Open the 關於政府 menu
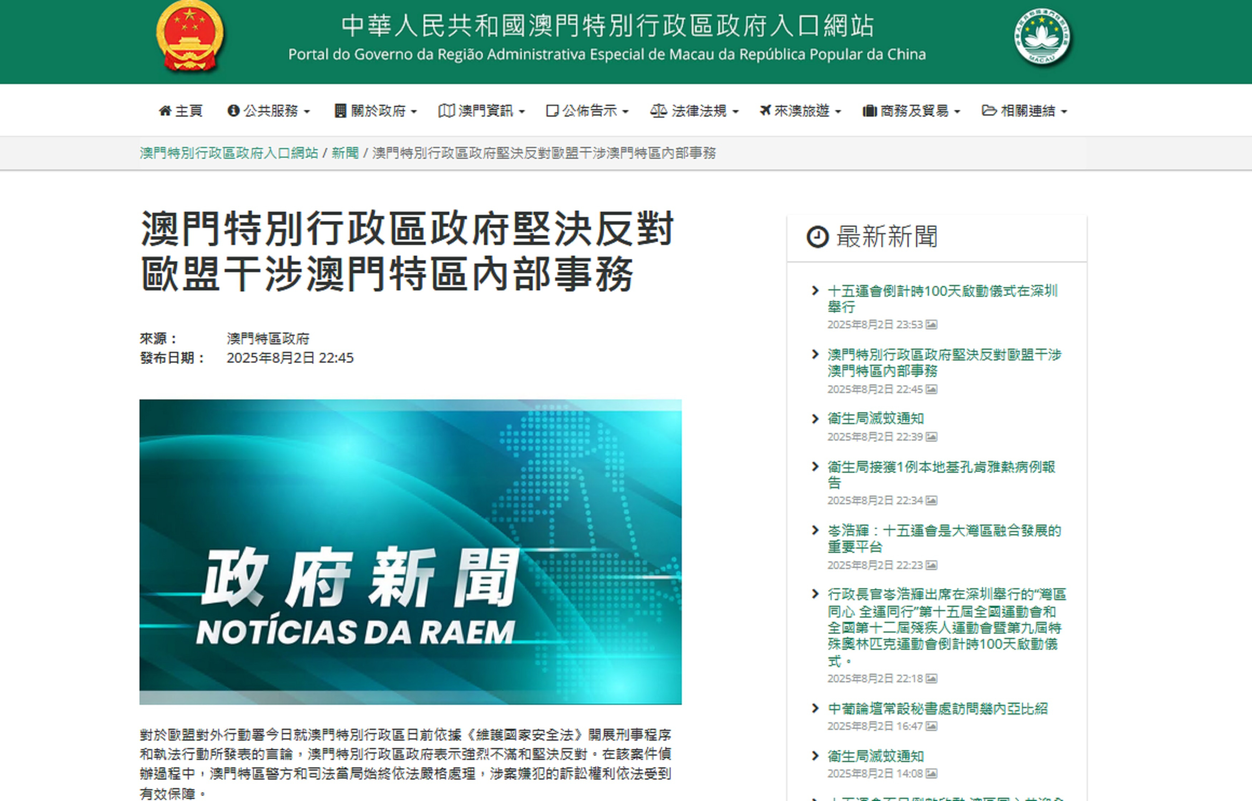Image resolution: width=1252 pixels, height=801 pixels. [x=376, y=111]
